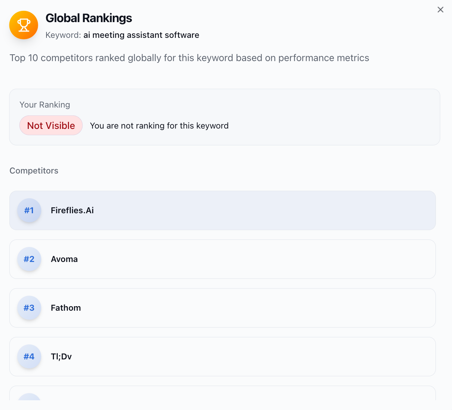Choose the Fathom competitor name

point(66,308)
